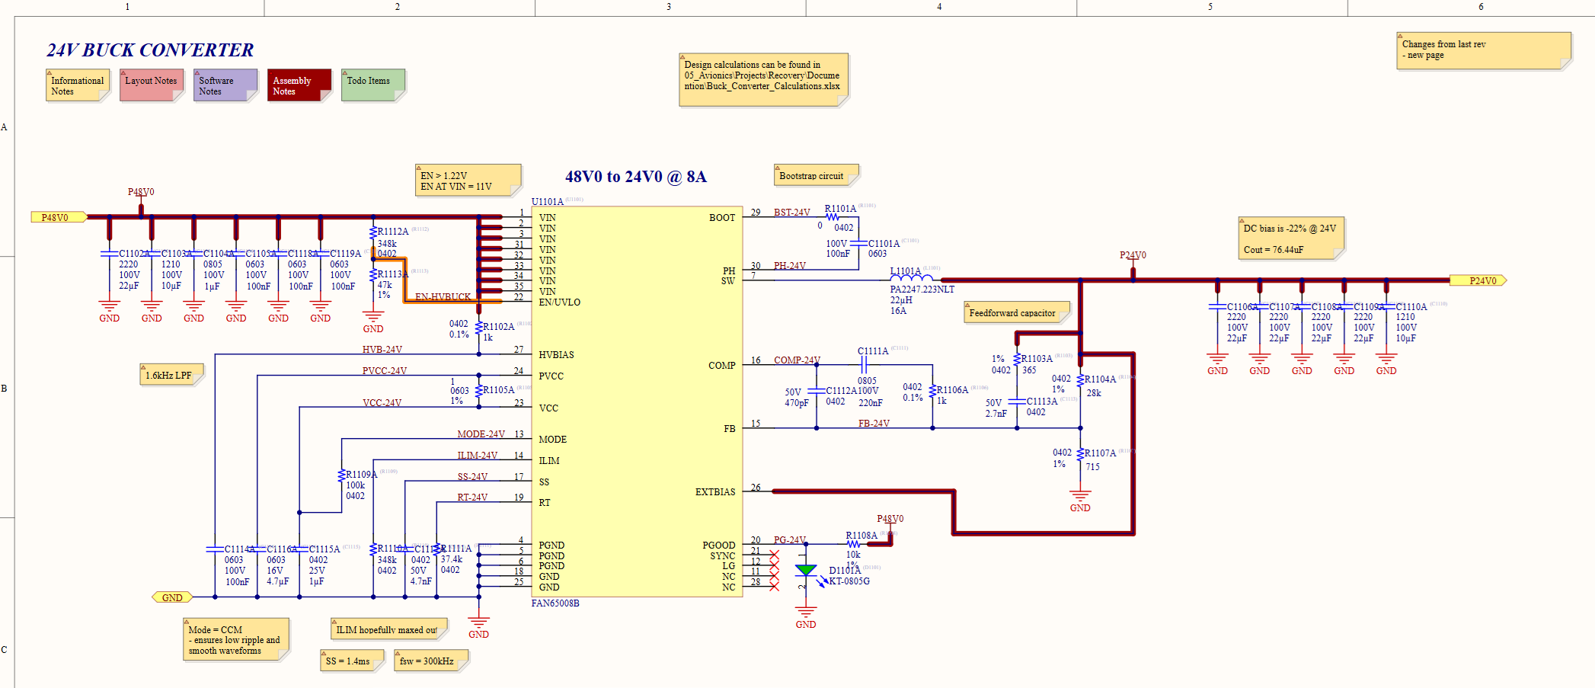1595x688 pixels.
Task: Select capacitor C1101A label
Action: click(884, 244)
